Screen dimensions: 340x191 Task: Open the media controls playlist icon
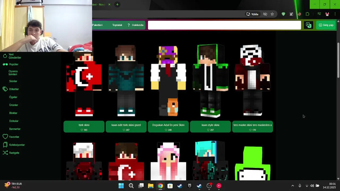pyautogui.click(x=319, y=14)
